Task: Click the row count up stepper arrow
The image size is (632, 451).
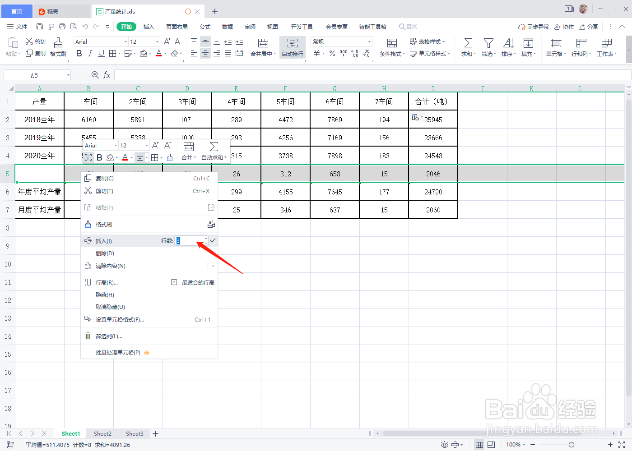Action: 206,238
